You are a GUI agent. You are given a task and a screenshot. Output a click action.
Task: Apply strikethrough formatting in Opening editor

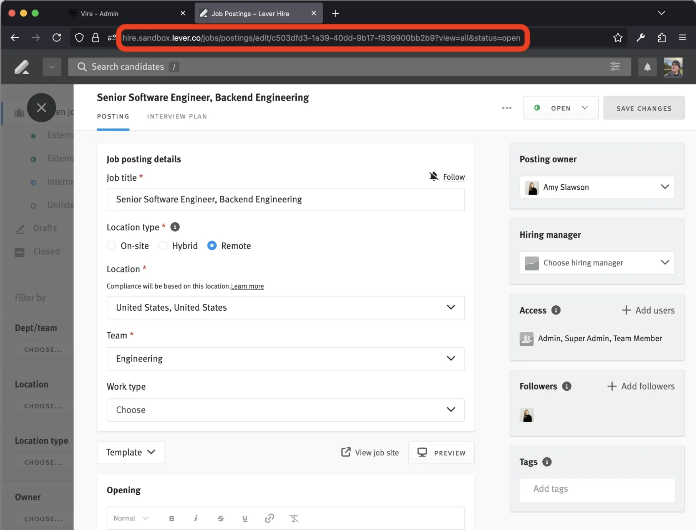221,518
